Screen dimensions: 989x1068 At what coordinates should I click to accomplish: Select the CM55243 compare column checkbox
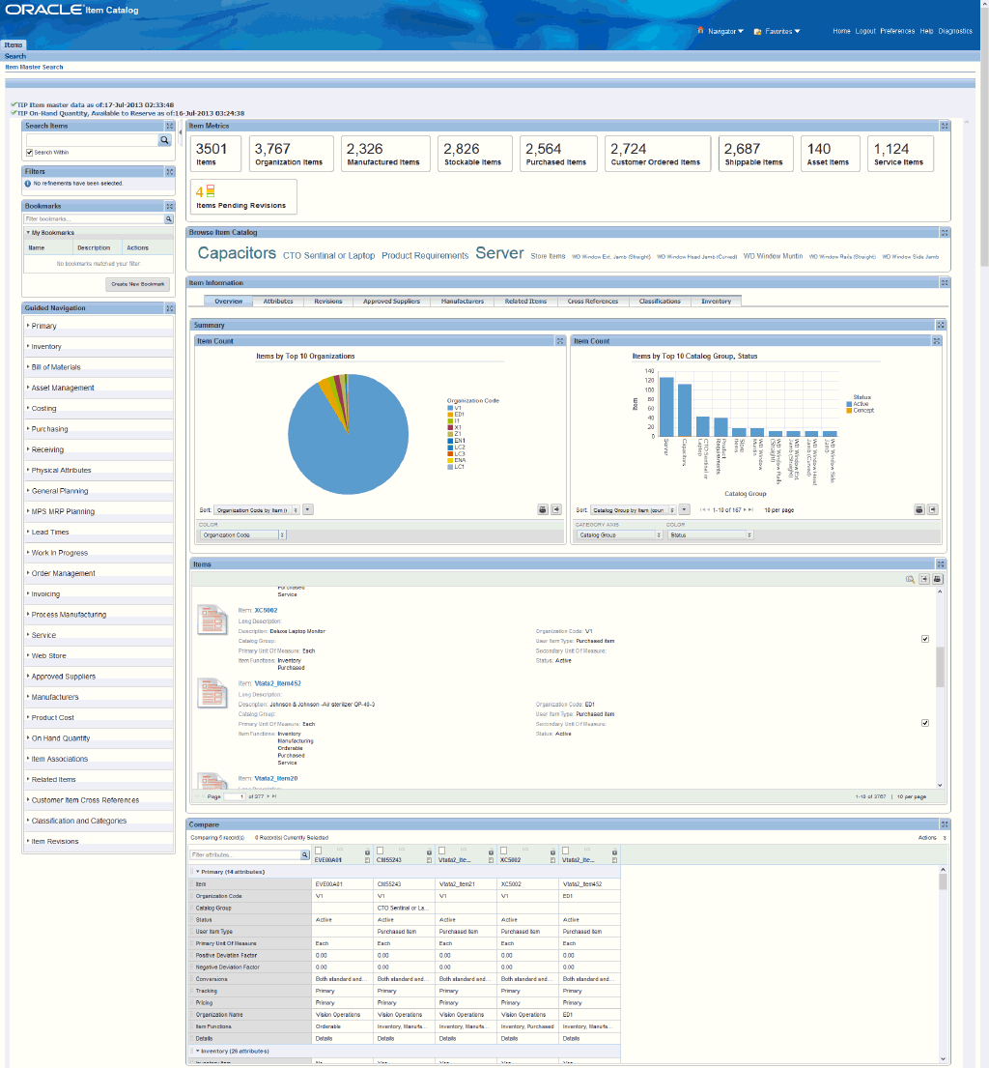pos(381,851)
